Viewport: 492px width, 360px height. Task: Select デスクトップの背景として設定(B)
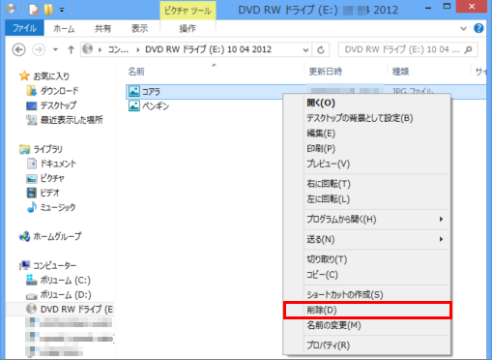click(x=366, y=118)
